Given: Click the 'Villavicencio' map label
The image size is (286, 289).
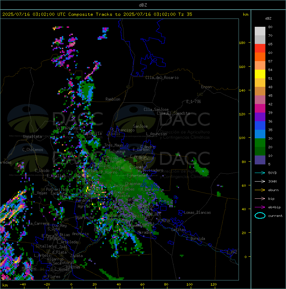Looking at the screenshot, I should 69,128.
